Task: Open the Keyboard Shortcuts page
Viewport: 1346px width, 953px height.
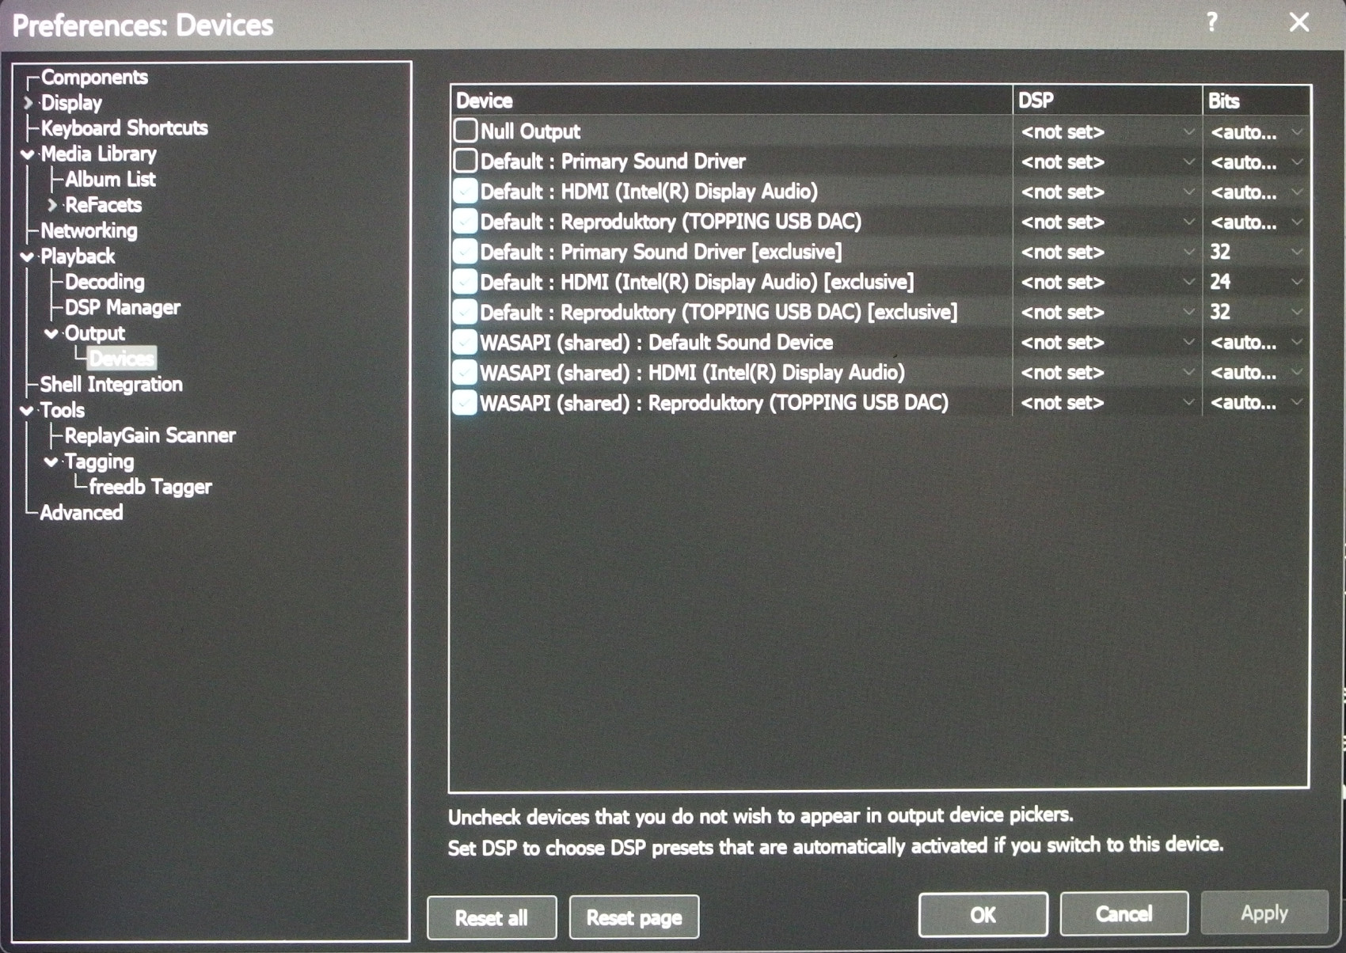Action: (124, 128)
